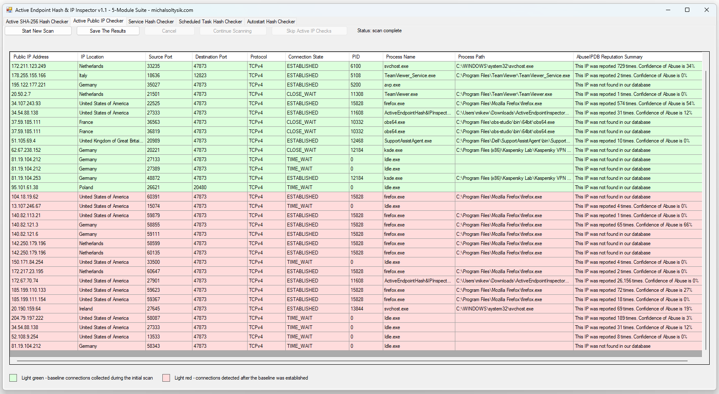Click the horizontal scrollbar under the table
Image resolution: width=719 pixels, height=394 pixels.
[x=352, y=361]
